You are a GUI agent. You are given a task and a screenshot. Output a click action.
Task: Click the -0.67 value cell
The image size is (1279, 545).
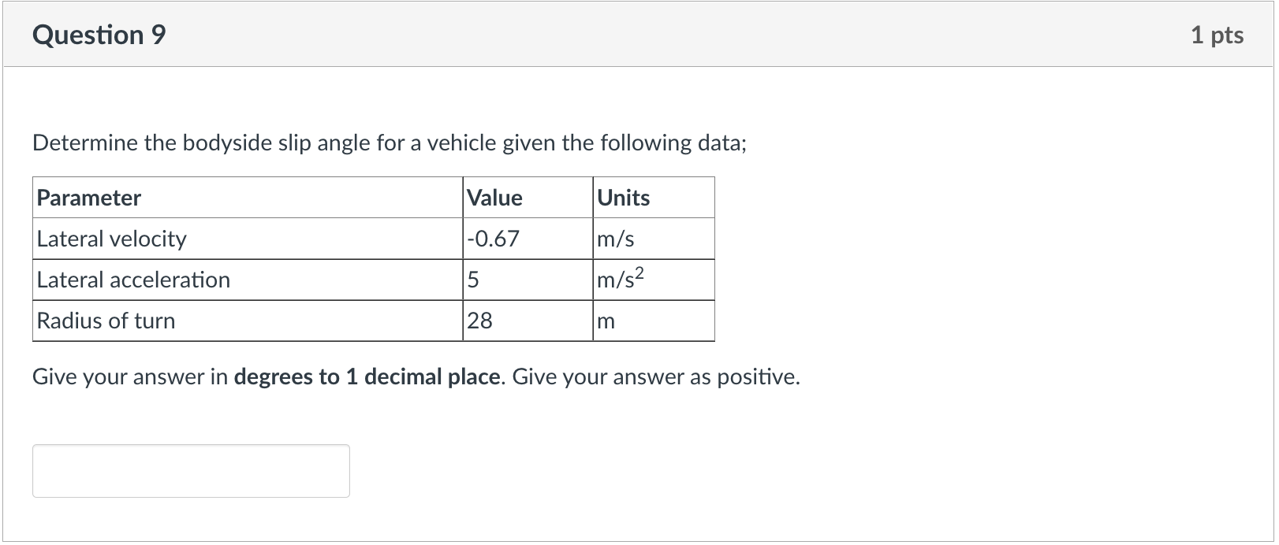528,239
